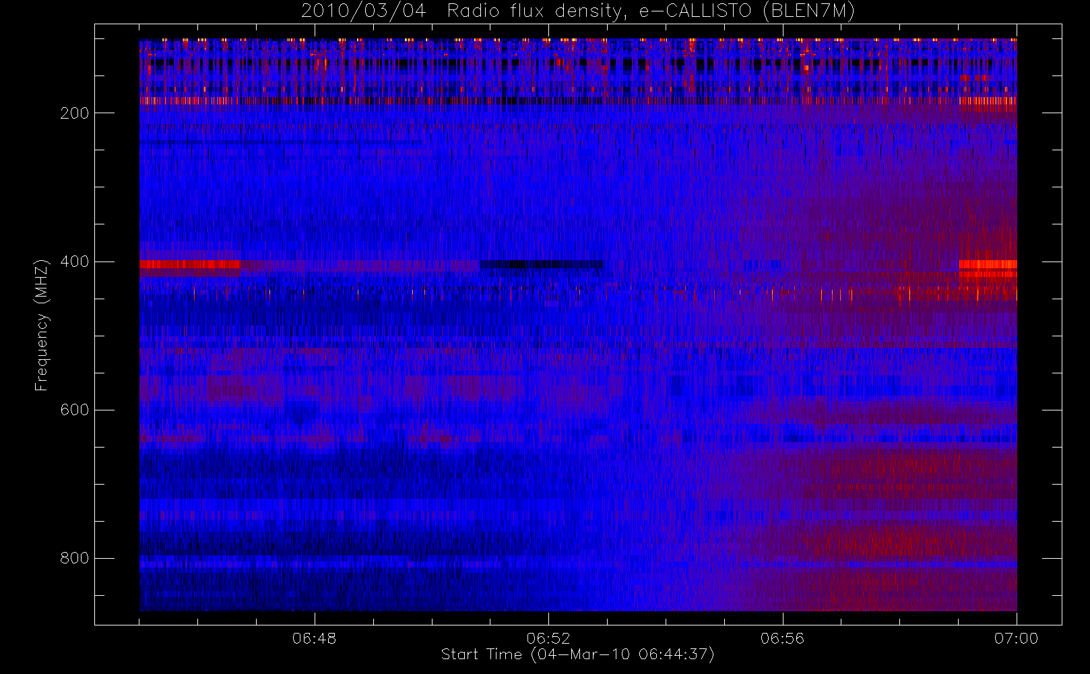The width and height of the screenshot is (1090, 674).
Task: Click the "200" frequency tick label
Action: (x=75, y=113)
